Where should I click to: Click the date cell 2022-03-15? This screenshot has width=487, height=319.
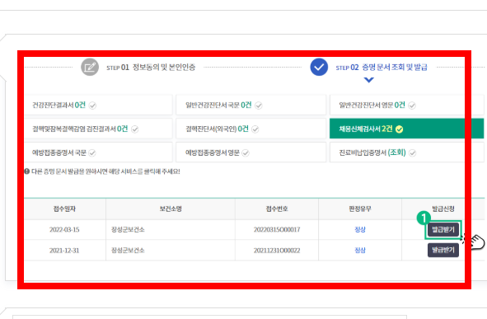[x=64, y=229]
